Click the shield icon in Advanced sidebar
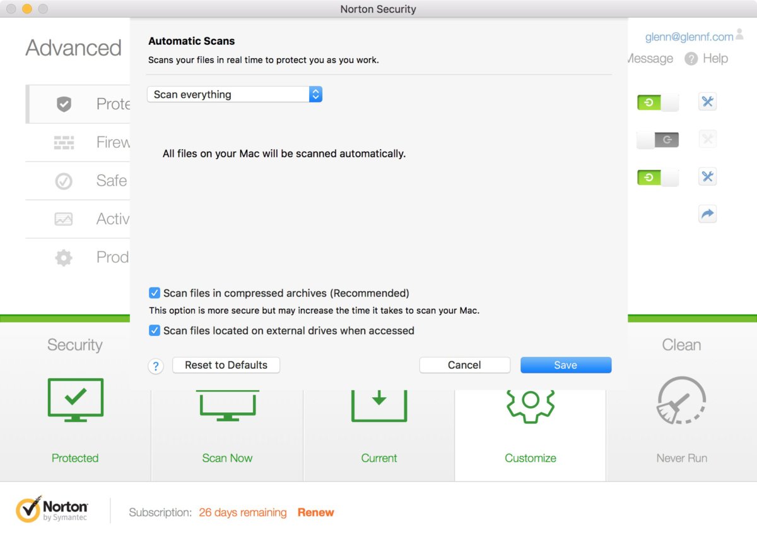This screenshot has height=533, width=757. click(x=64, y=104)
